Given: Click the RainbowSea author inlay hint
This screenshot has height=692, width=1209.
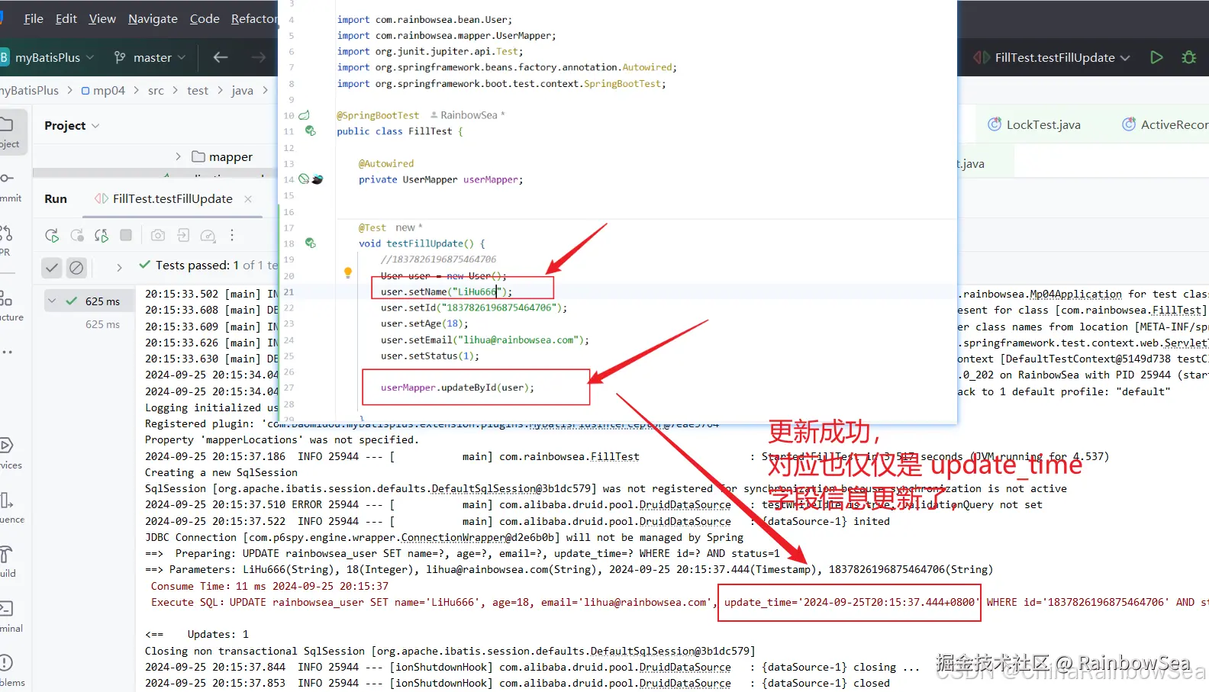Looking at the screenshot, I should [x=467, y=115].
